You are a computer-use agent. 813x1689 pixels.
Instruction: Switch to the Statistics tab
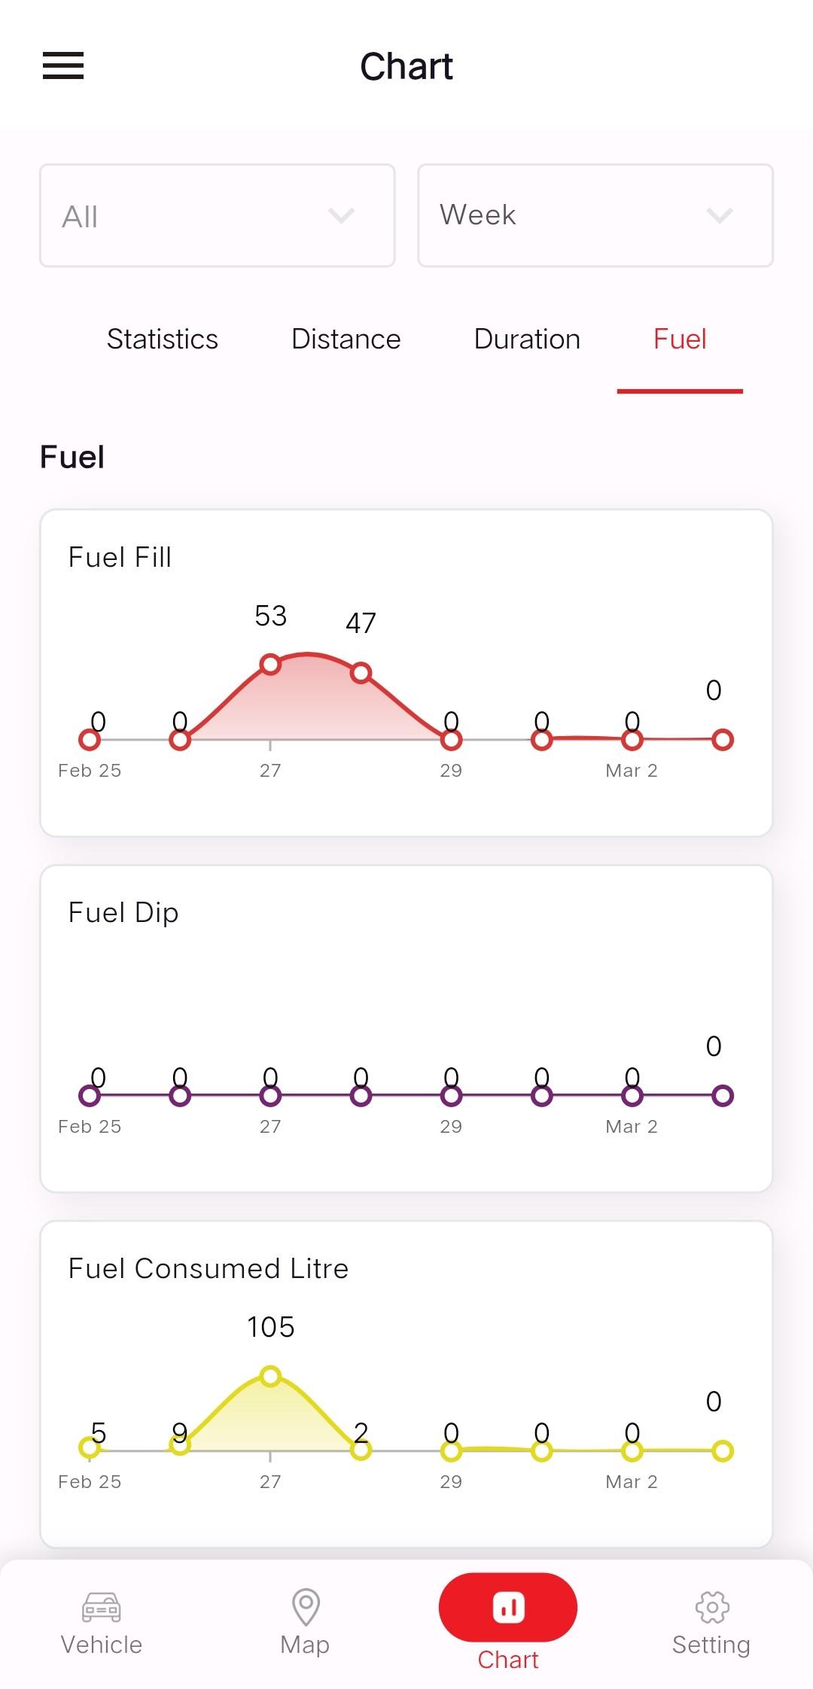pos(163,339)
